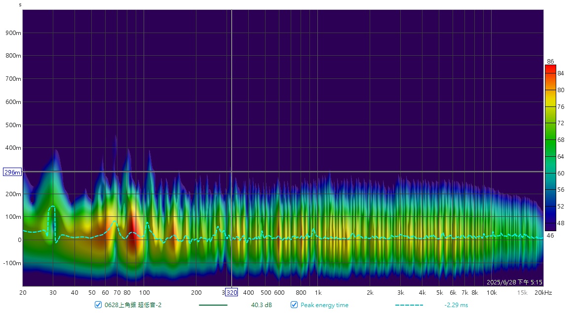Click the 10k frequency axis label

(492, 292)
